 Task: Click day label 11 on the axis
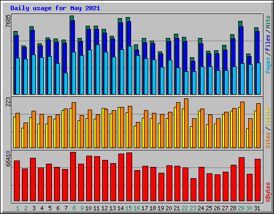(96, 208)
